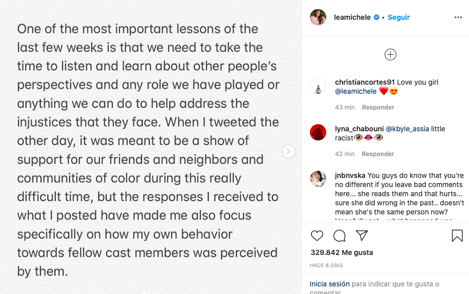
Task: Open the @leamichele mention link
Action: pyautogui.click(x=356, y=92)
